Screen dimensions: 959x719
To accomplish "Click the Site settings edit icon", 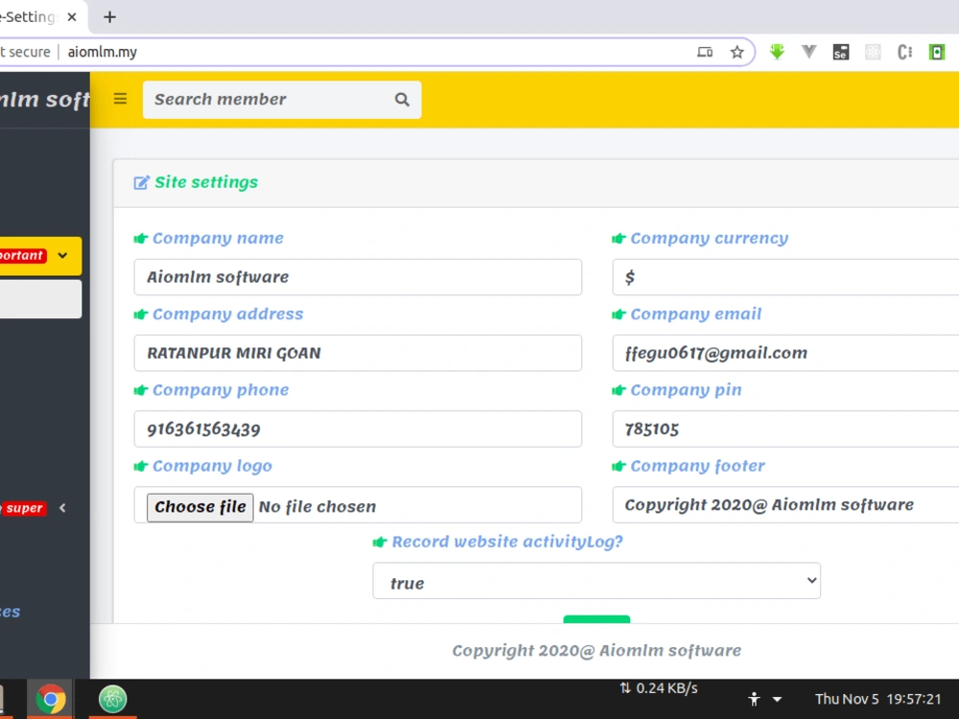I will tap(141, 183).
